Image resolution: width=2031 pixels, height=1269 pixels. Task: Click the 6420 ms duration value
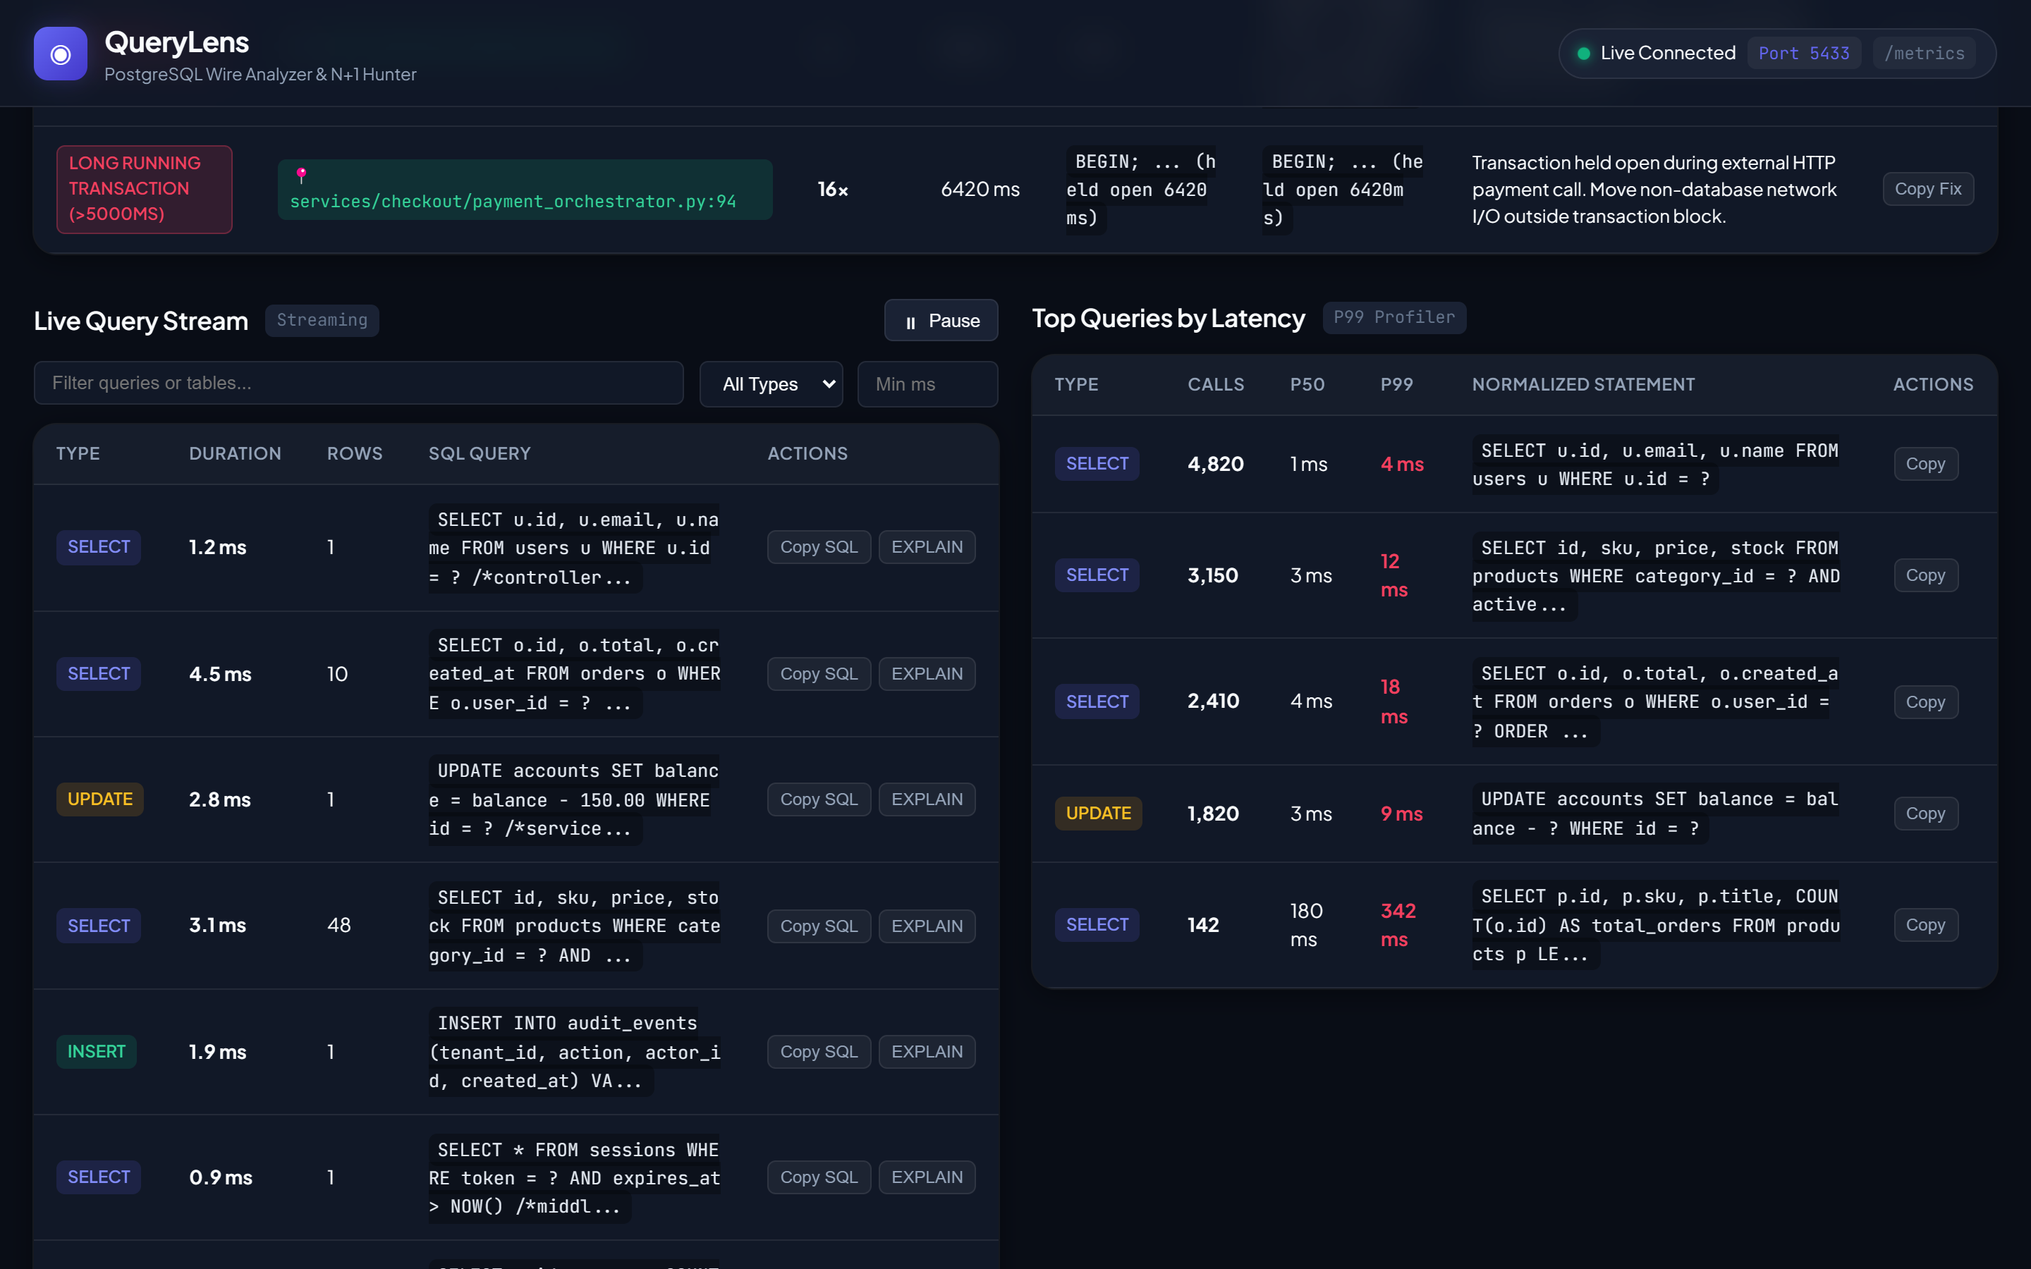[x=980, y=189]
